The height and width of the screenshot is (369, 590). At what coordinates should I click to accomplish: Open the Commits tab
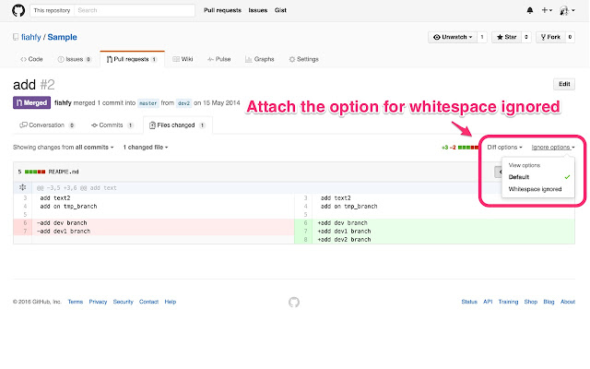click(x=112, y=125)
